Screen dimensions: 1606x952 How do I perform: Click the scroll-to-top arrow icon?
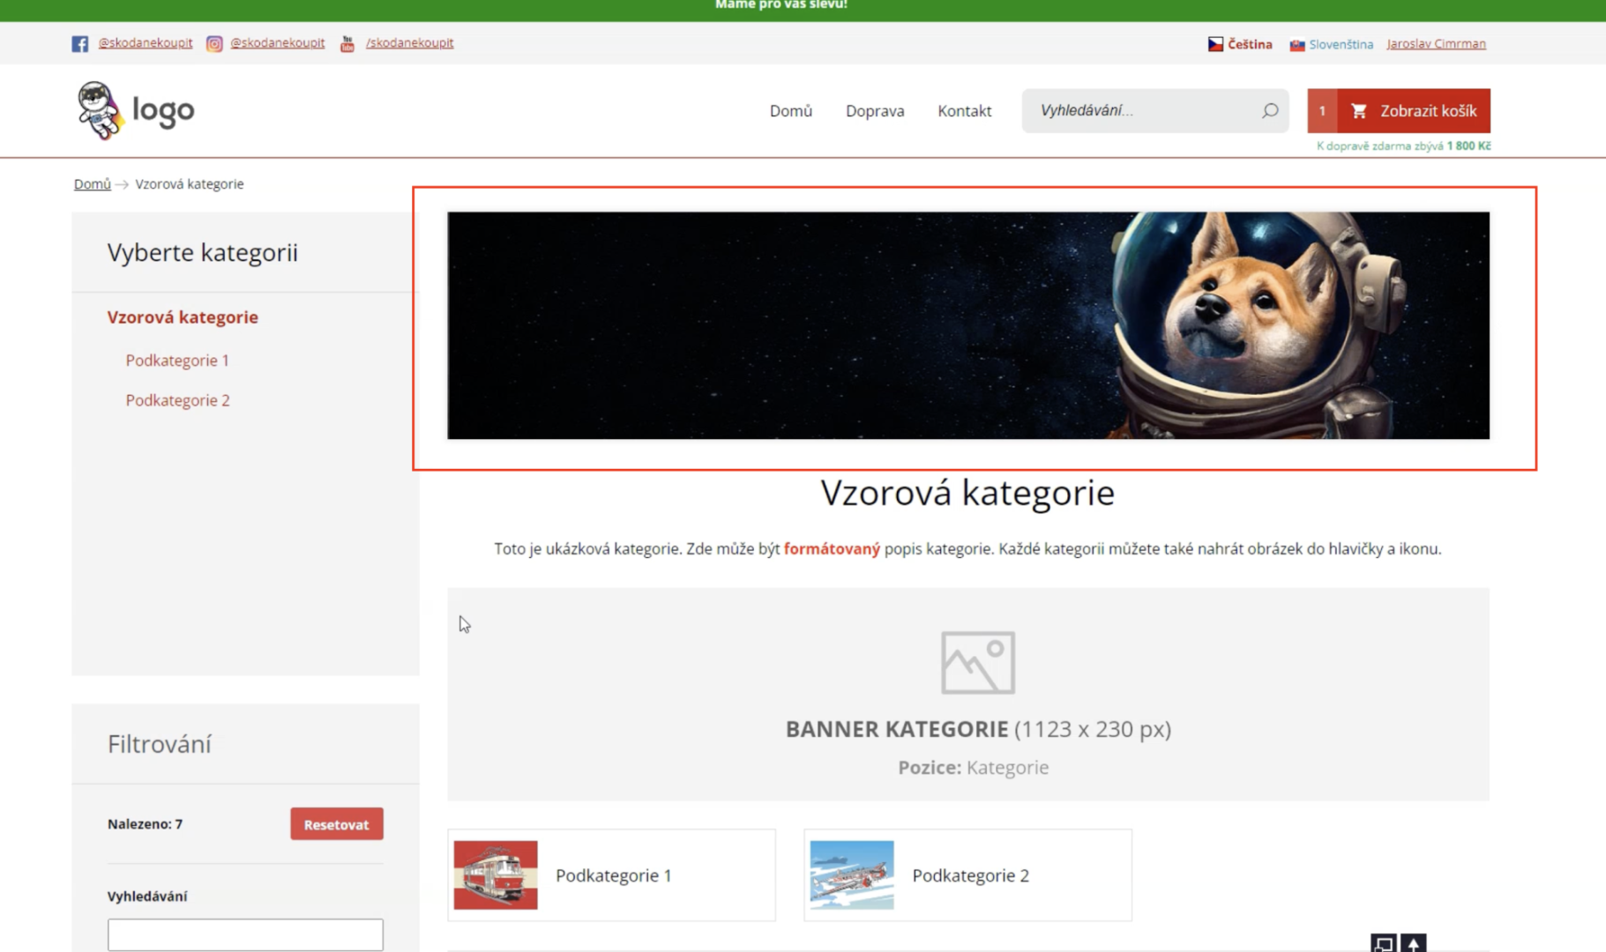(x=1414, y=943)
